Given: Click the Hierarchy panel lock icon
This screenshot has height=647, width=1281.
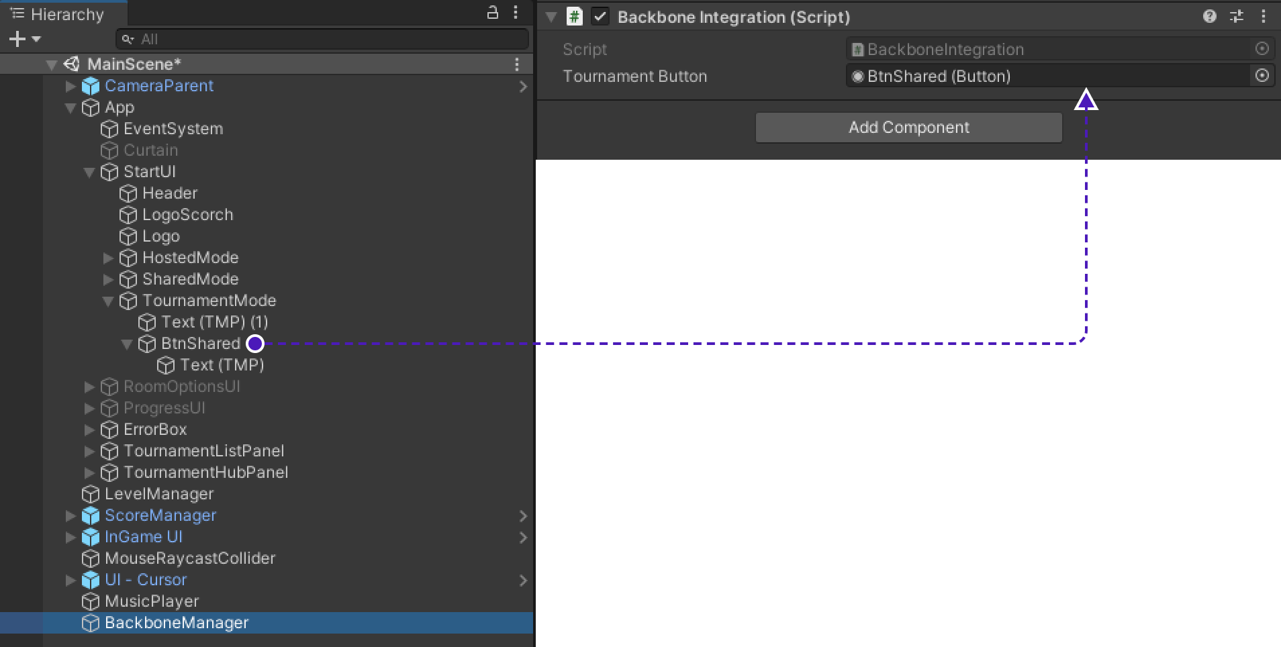Looking at the screenshot, I should [492, 12].
